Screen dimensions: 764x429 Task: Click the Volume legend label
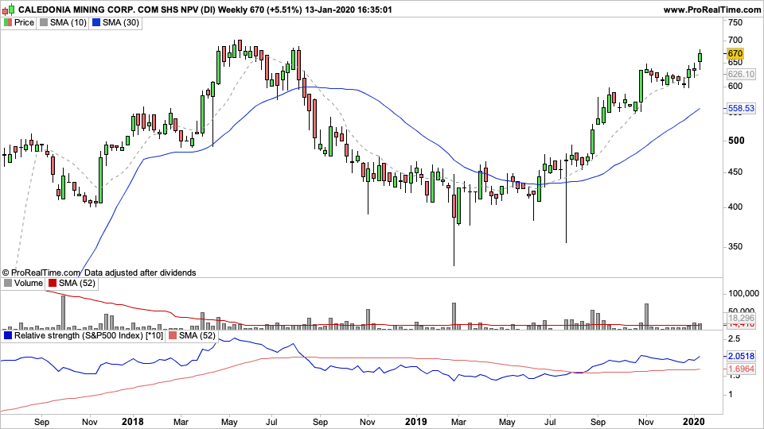pos(29,283)
